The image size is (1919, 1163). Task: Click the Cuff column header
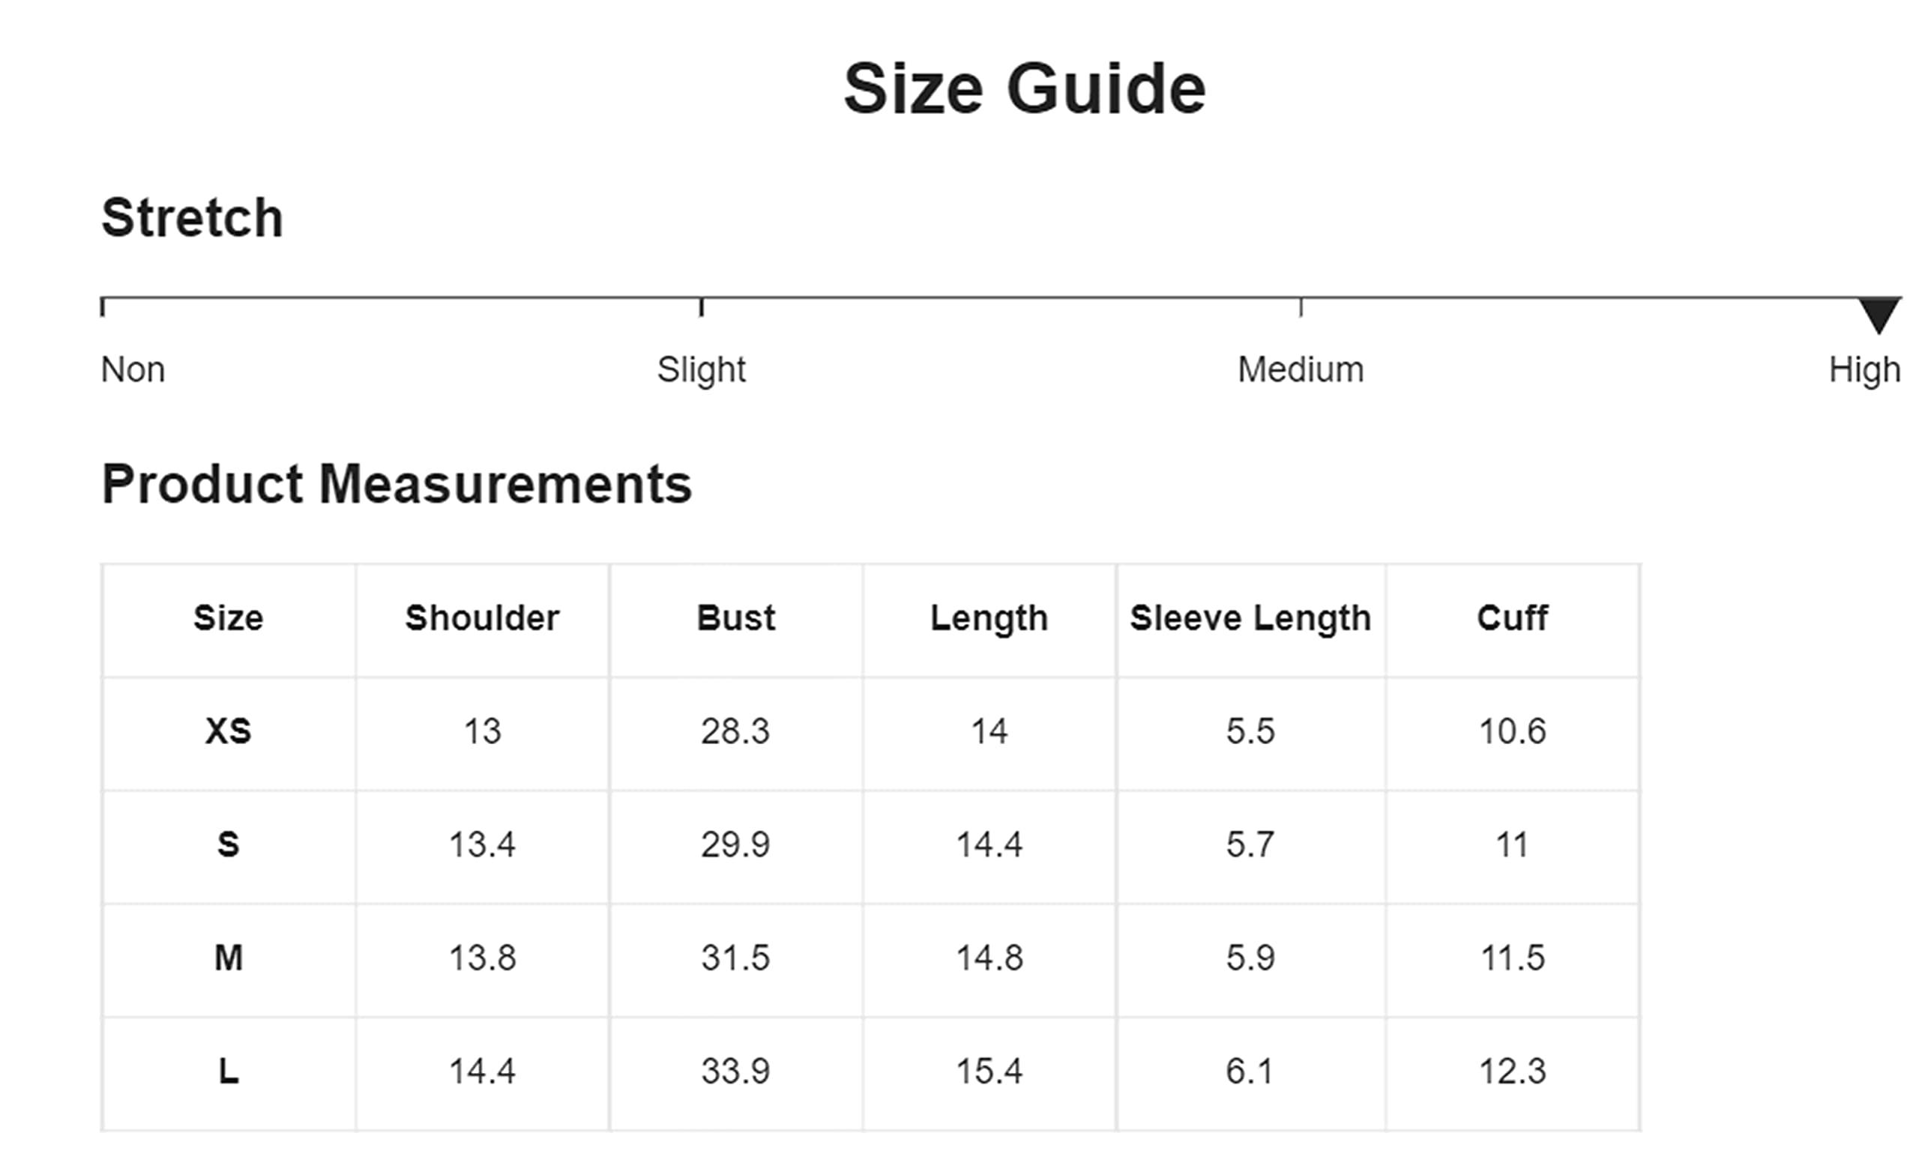click(1513, 618)
